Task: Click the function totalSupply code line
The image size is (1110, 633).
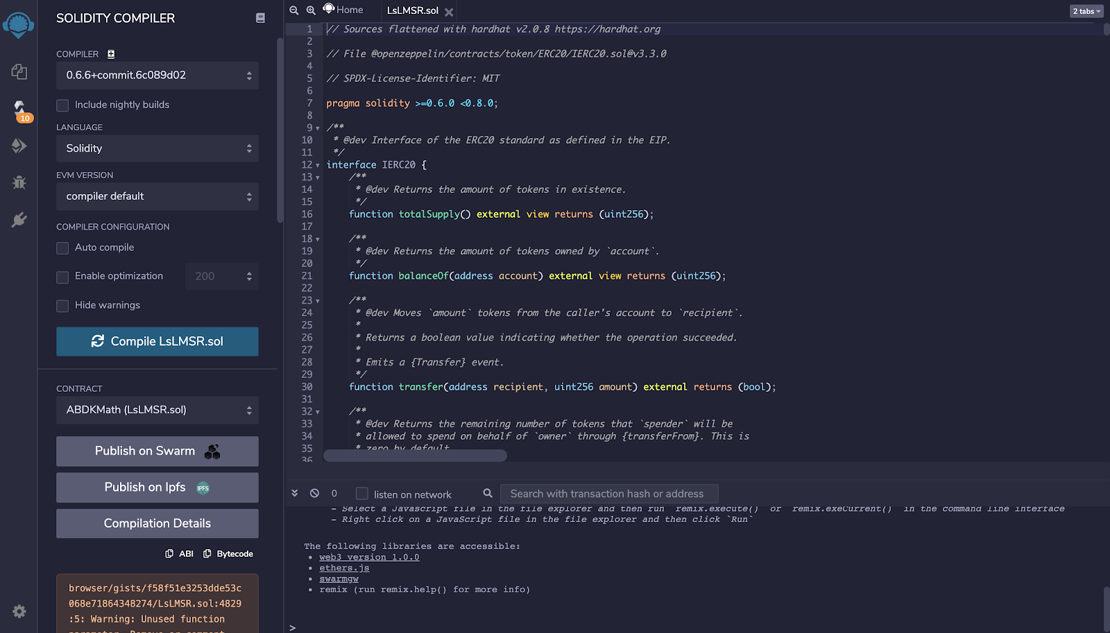Action: (501, 214)
